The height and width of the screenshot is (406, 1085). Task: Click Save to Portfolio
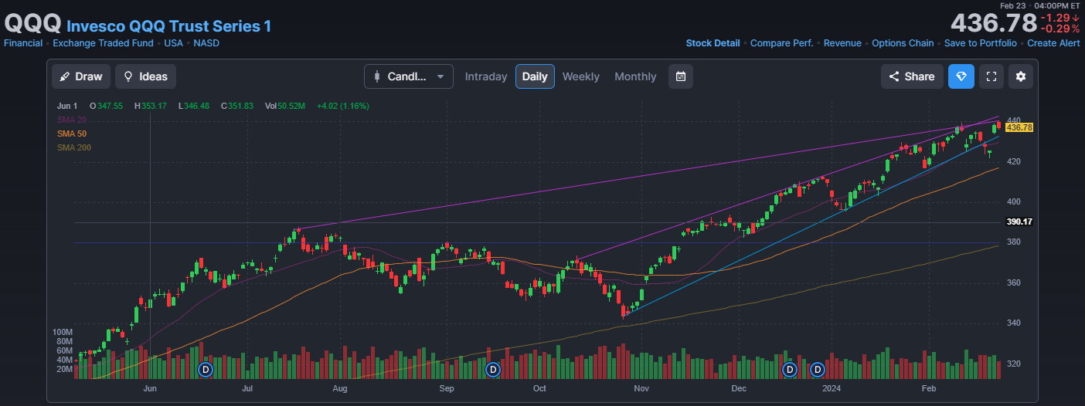click(x=981, y=43)
